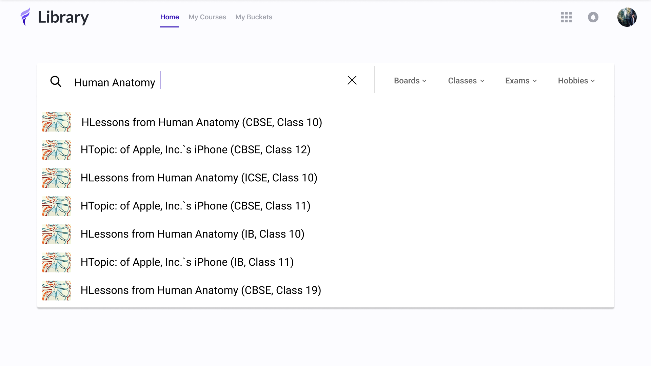Viewport: 651px width, 366px height.
Task: Open Human Anatomy CBSE Class 10 result
Action: click(201, 122)
